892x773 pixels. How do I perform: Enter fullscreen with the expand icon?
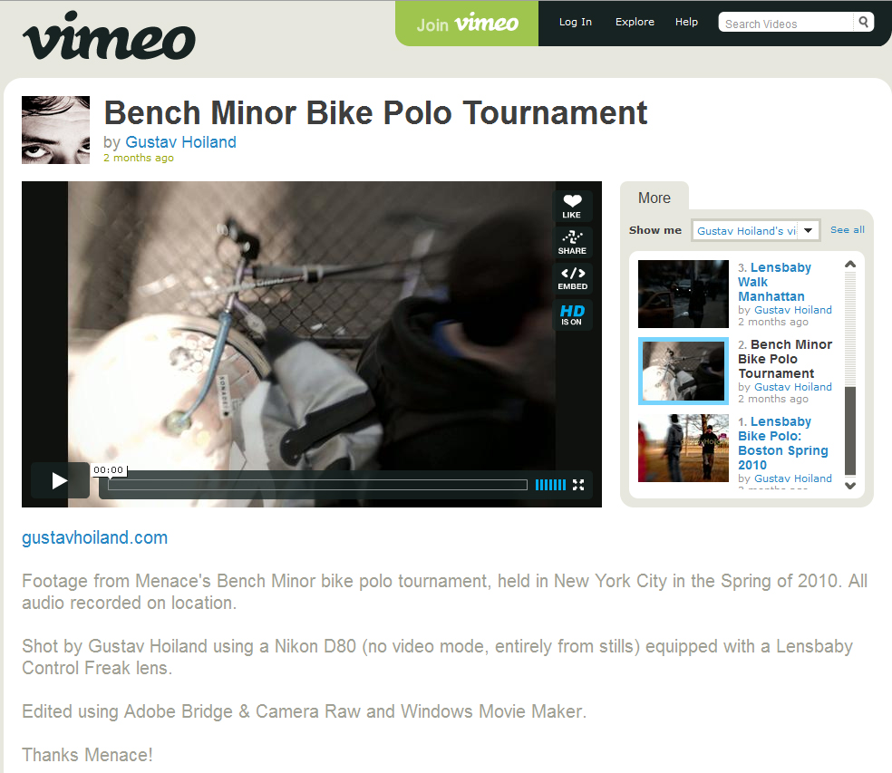578,485
